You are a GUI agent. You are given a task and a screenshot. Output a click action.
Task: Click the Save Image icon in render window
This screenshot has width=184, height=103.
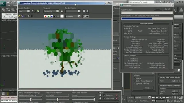coord(19,16)
